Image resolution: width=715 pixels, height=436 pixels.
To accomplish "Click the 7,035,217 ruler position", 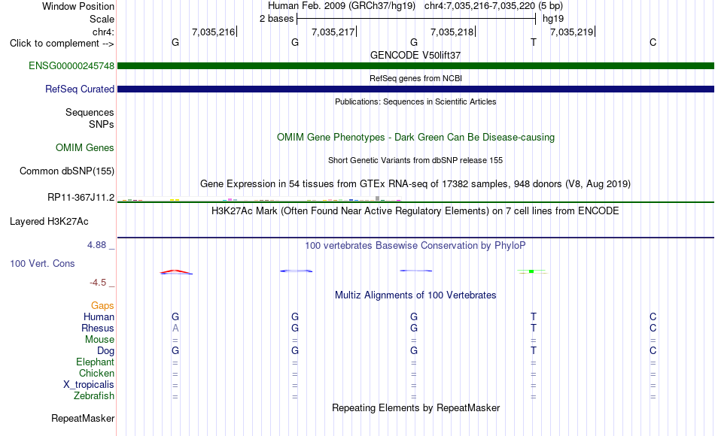I will click(x=333, y=32).
